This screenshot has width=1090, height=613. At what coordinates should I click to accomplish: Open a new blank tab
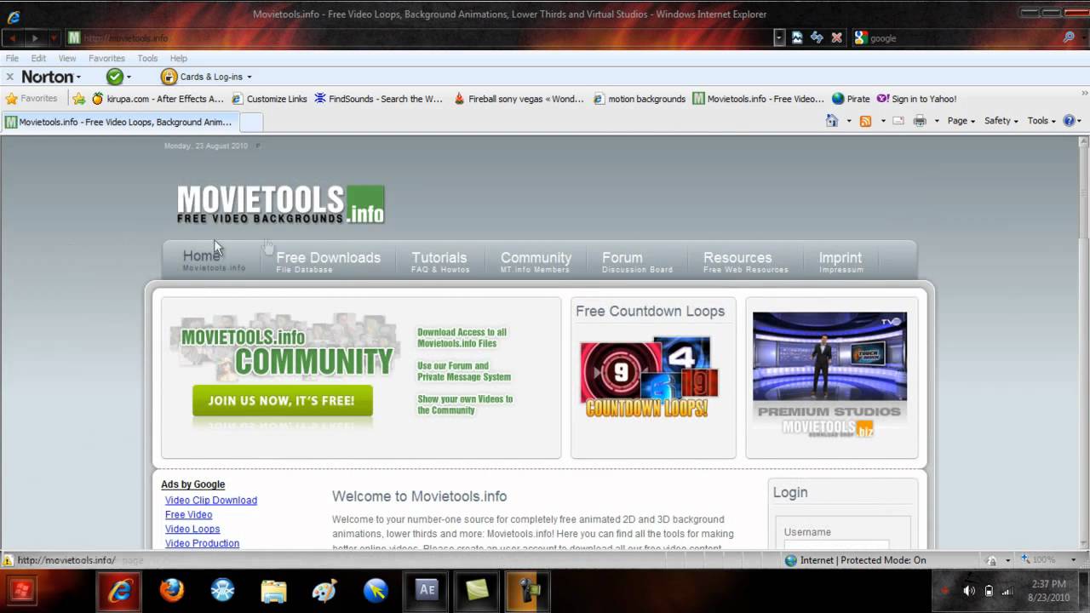click(250, 122)
